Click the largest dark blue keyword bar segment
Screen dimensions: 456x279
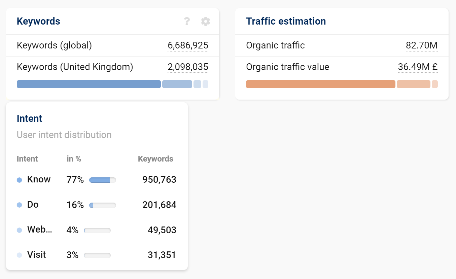point(89,84)
